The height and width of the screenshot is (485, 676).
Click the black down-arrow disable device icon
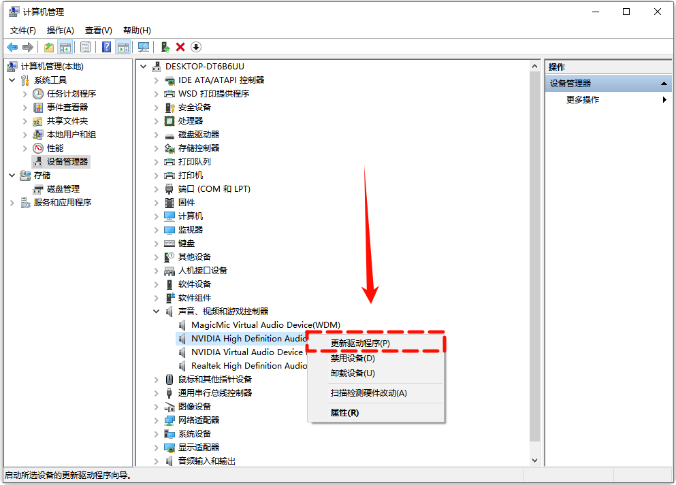pyautogui.click(x=196, y=47)
